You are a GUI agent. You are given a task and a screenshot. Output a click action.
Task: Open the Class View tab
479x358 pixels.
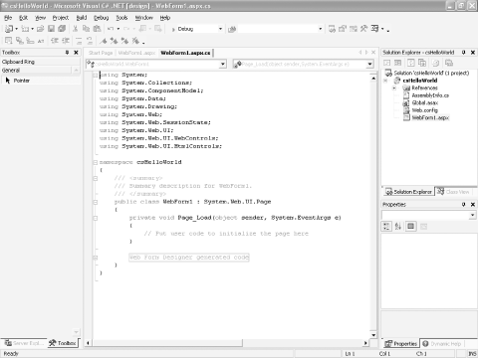click(453, 192)
